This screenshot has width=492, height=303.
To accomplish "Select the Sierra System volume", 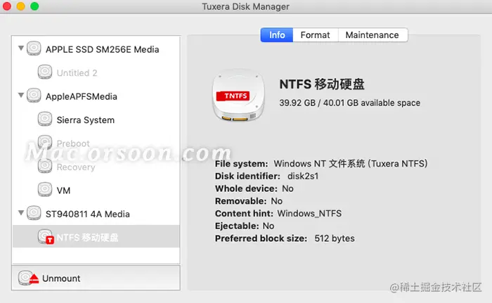I will point(85,120).
